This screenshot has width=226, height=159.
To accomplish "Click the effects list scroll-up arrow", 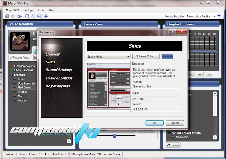I will click(215, 94).
